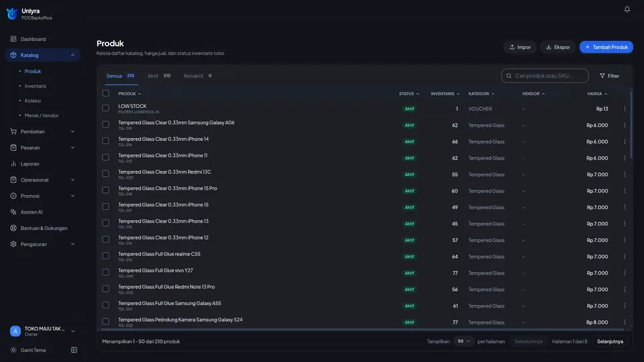
Task: Open row menu for Samsung Galaxy A06 glass
Action: (625, 125)
